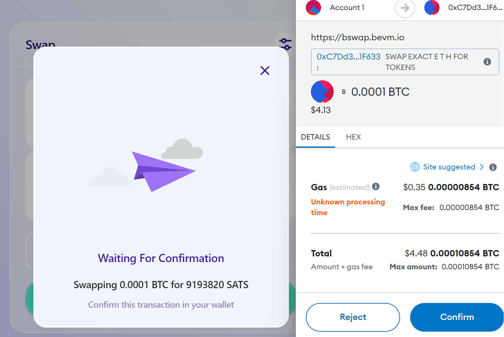The image size is (504, 337).
Task: Click the BTC token logo
Action: coord(322,92)
